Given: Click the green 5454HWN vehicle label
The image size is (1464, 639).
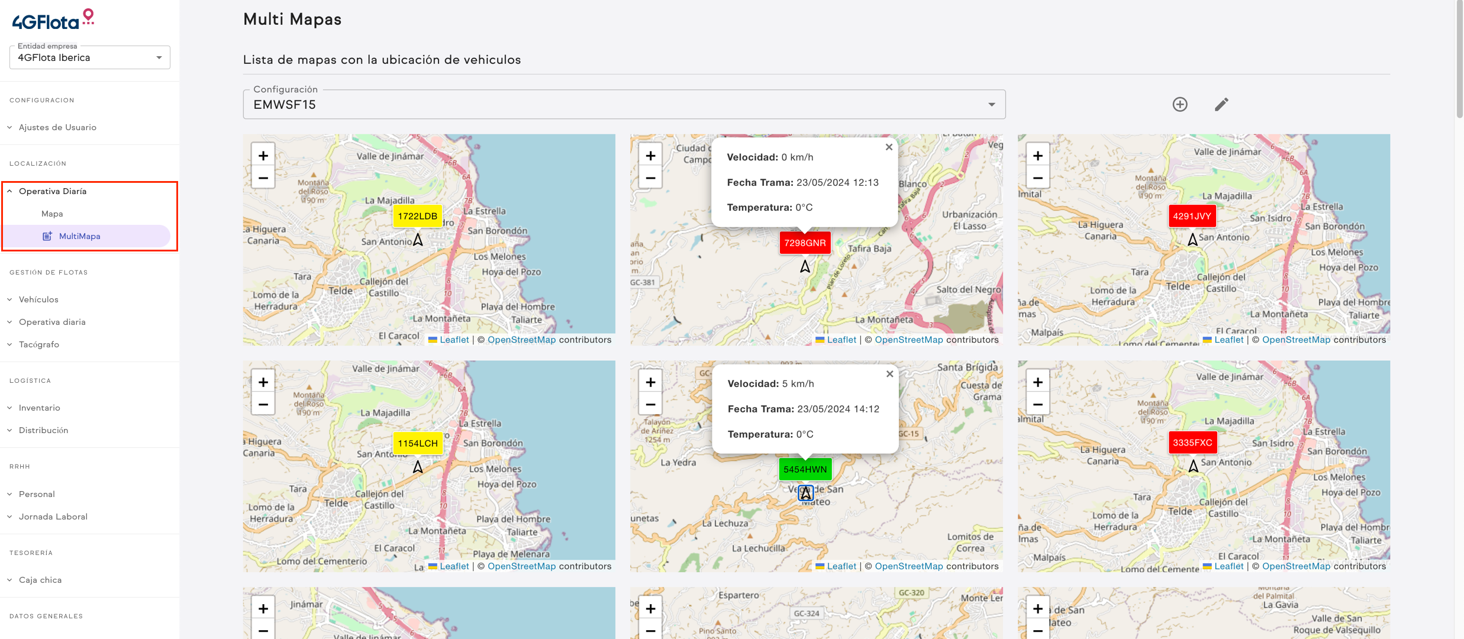Looking at the screenshot, I should click(x=805, y=469).
